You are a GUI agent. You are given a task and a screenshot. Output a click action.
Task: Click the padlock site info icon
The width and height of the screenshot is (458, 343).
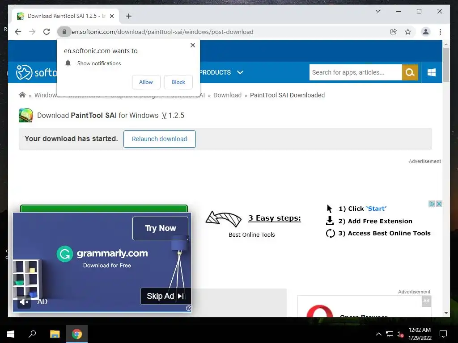(x=64, y=32)
